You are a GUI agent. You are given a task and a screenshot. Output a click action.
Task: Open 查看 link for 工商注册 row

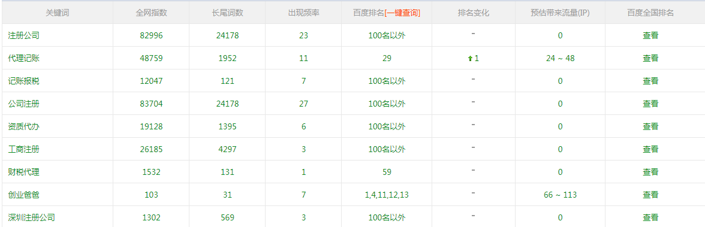[x=650, y=149]
